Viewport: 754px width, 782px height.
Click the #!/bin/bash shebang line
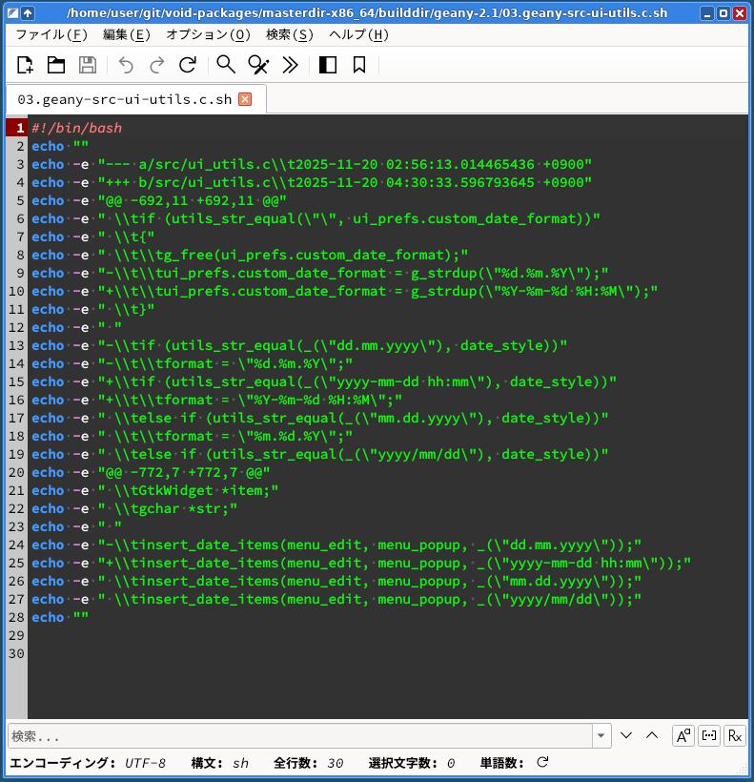point(77,128)
